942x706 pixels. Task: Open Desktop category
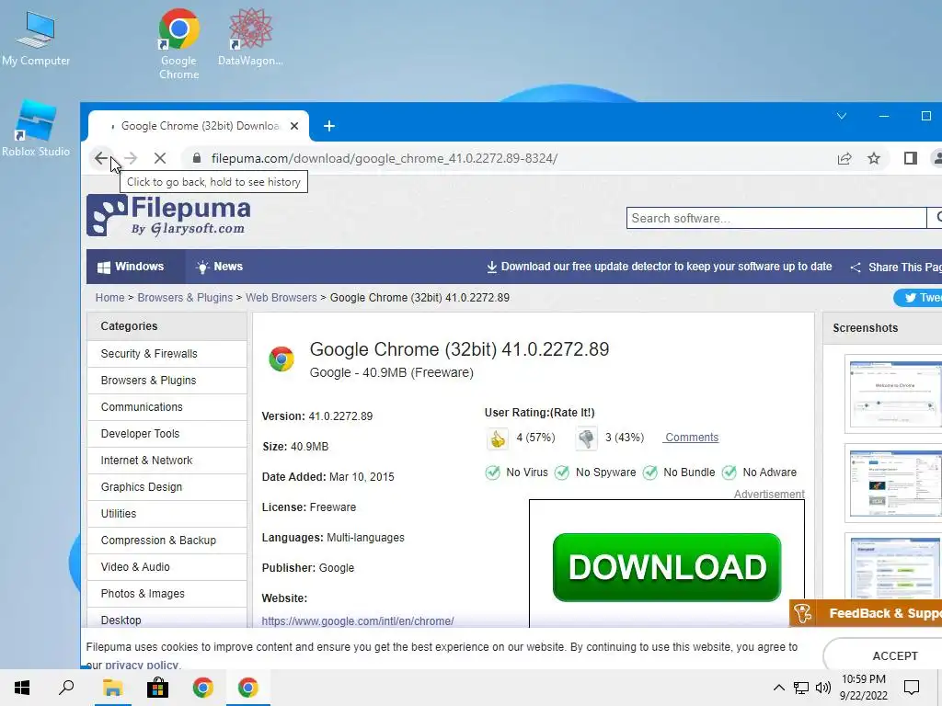[x=167, y=619]
